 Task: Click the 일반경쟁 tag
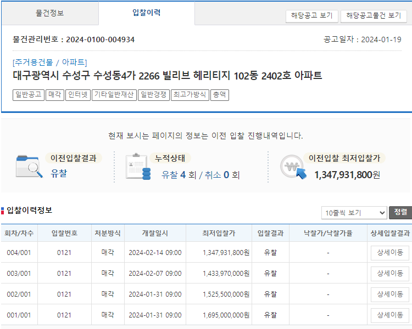pyautogui.click(x=154, y=95)
